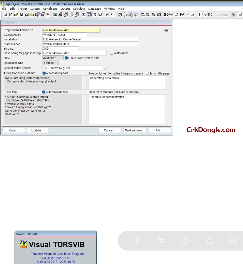Open the Conditions menu
This screenshot has width=243, height=264.
click(50, 9)
